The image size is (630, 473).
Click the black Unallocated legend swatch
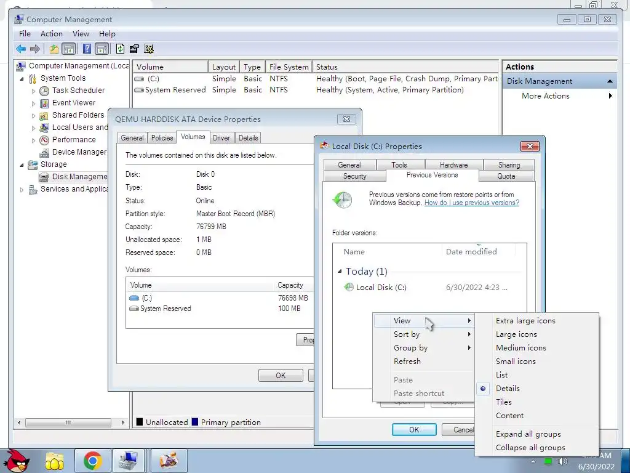(x=140, y=422)
